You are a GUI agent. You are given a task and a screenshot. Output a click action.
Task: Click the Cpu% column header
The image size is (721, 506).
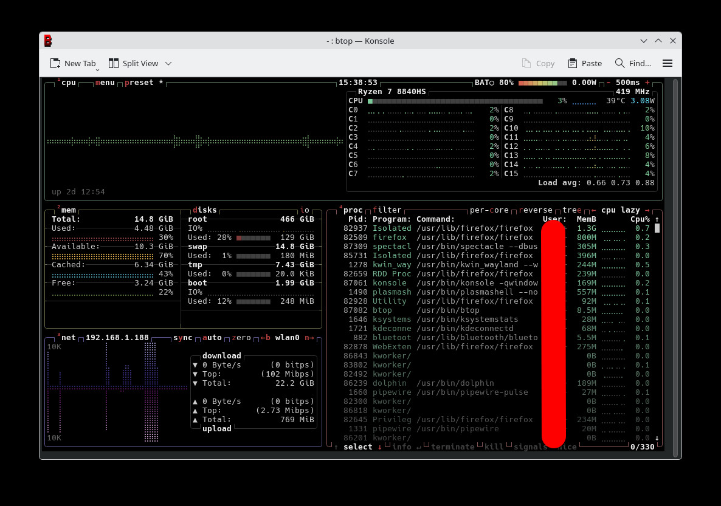640,219
